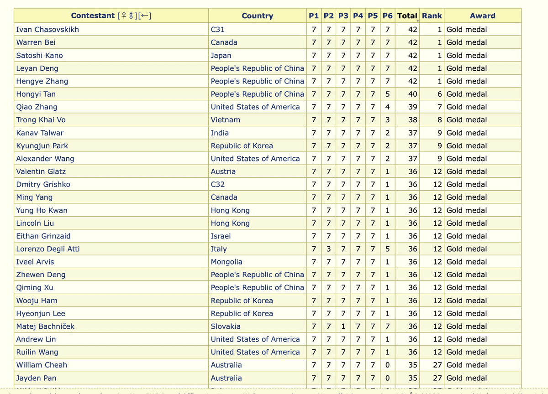This screenshot has height=394, width=548.
Task: Open the Mongolia country page
Action: click(x=227, y=262)
